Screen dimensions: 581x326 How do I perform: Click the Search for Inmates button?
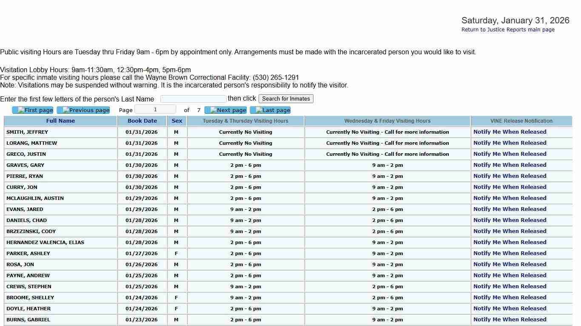coord(286,99)
